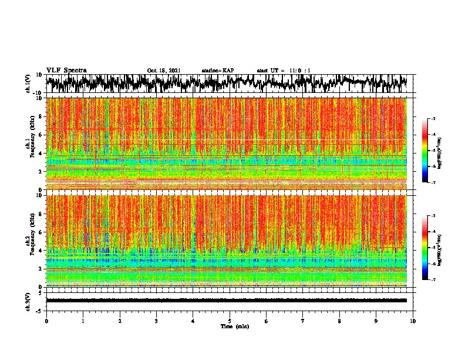The image size is (465, 360).
Task: Click the 'VLF Spectra' title text
Action: coord(66,71)
